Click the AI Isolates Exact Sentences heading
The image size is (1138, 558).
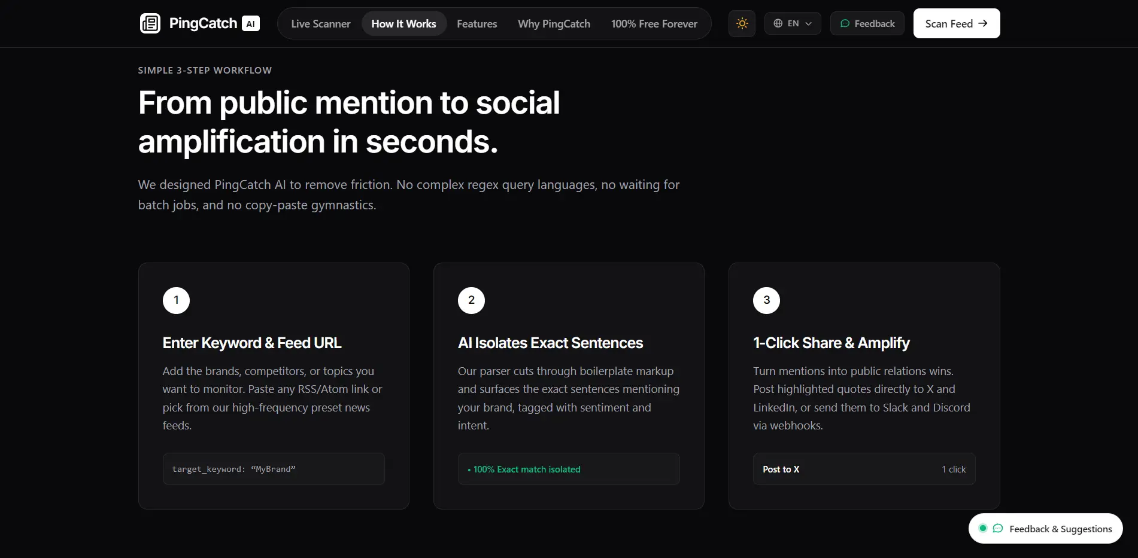tap(550, 343)
